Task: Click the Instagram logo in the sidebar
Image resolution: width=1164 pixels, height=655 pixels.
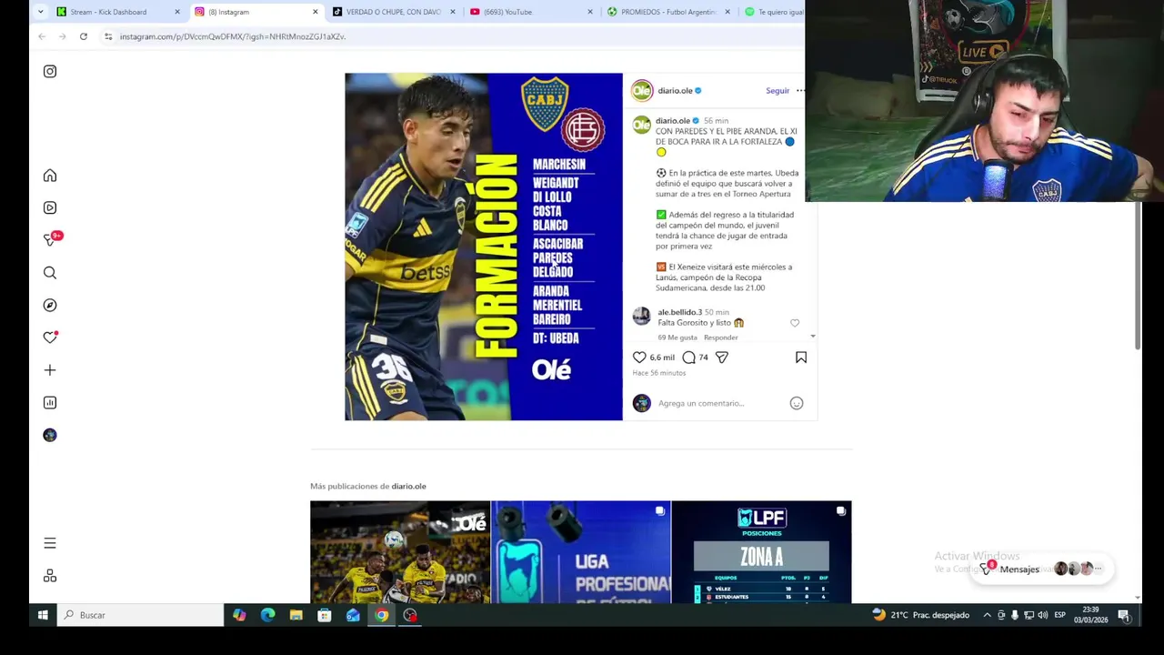Action: pos(50,71)
